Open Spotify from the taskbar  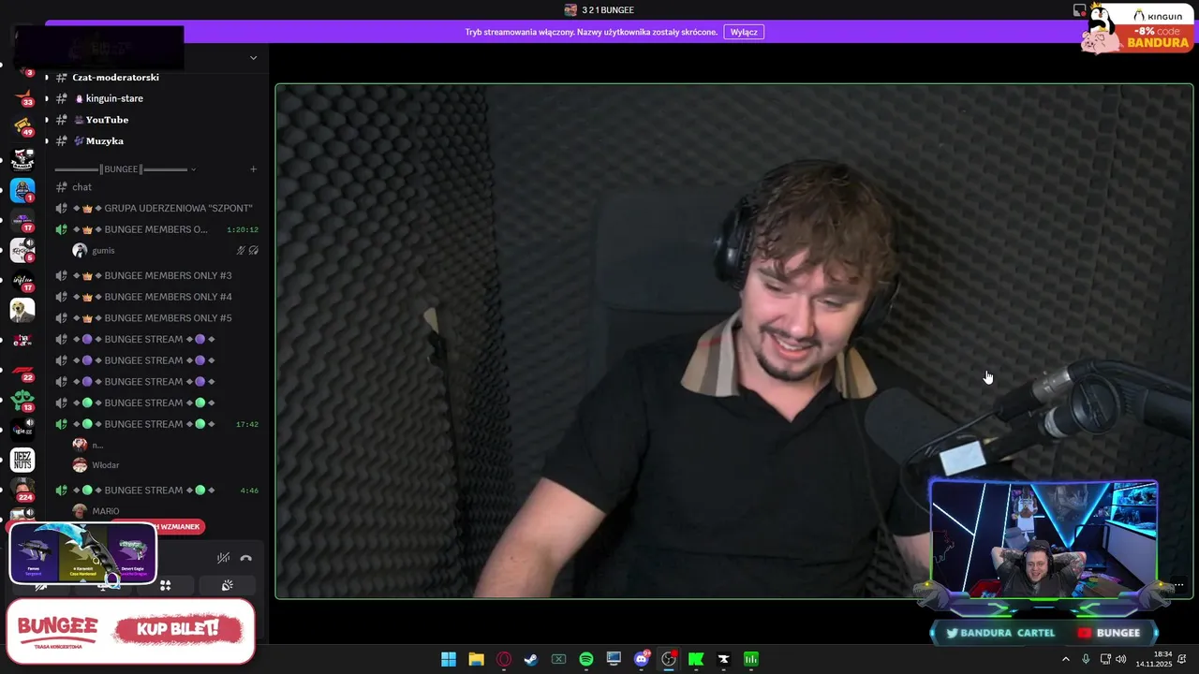586,659
